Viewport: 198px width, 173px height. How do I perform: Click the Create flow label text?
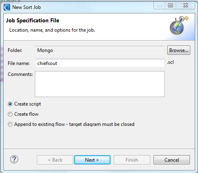click(x=26, y=114)
